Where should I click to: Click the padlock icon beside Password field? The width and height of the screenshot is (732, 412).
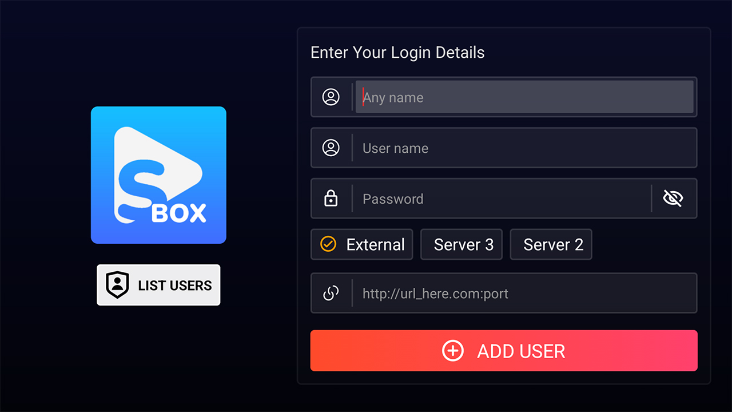click(331, 198)
